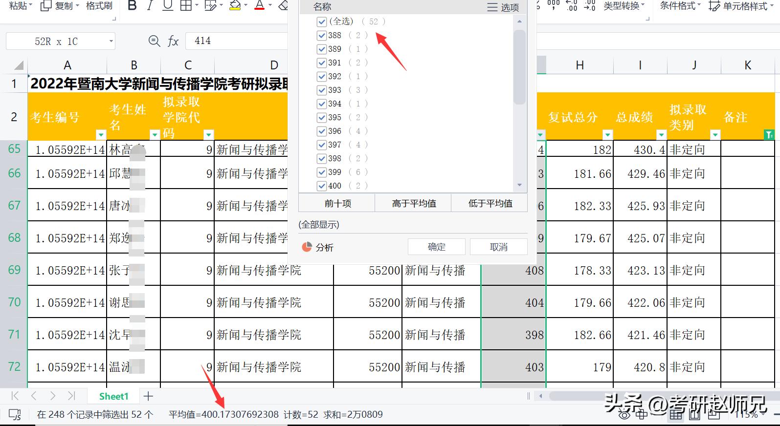
Task: Switch to the Sheet1 tab
Action: pyautogui.click(x=113, y=396)
